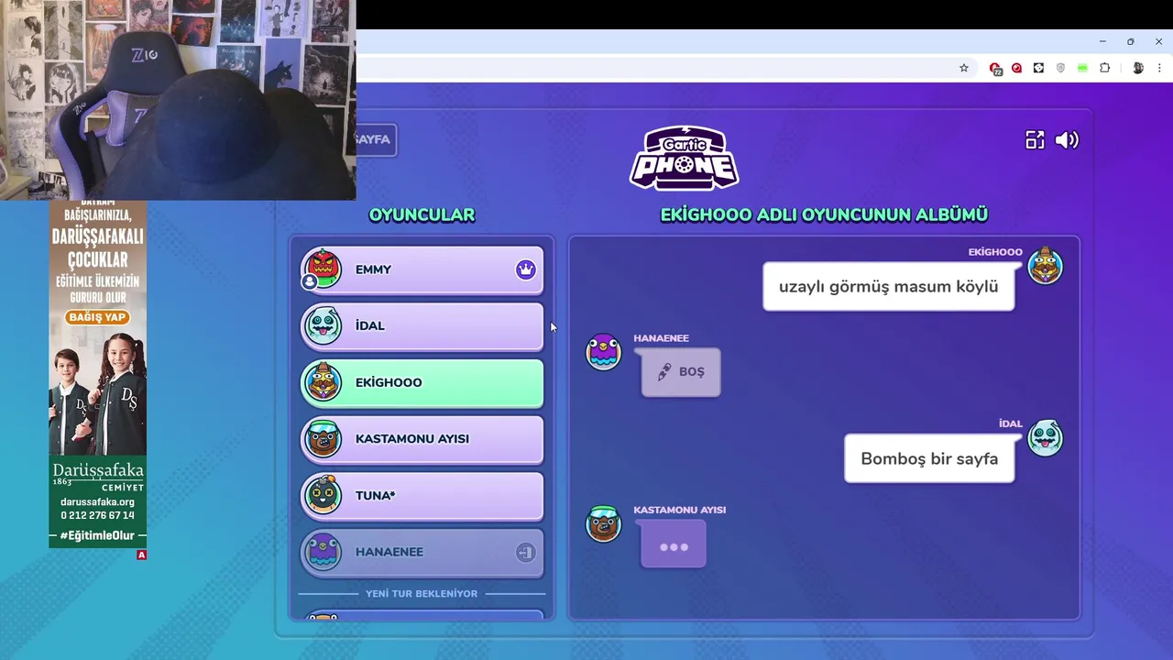Open the black-and-white extension icon
Viewport: 1173px width, 660px height.
1038,68
